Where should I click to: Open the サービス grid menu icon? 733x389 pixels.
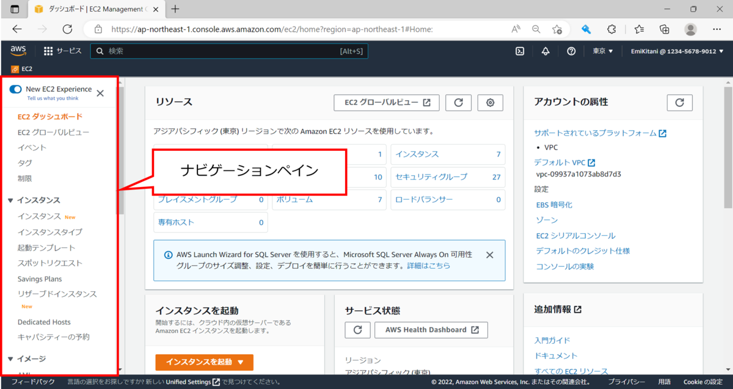pos(48,51)
